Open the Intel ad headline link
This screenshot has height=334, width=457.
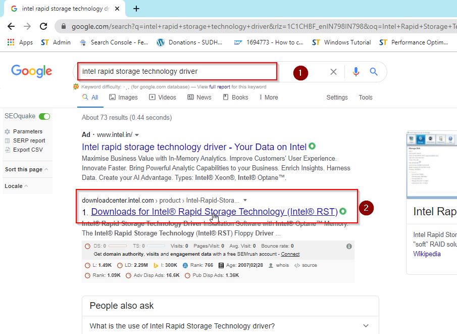point(194,147)
